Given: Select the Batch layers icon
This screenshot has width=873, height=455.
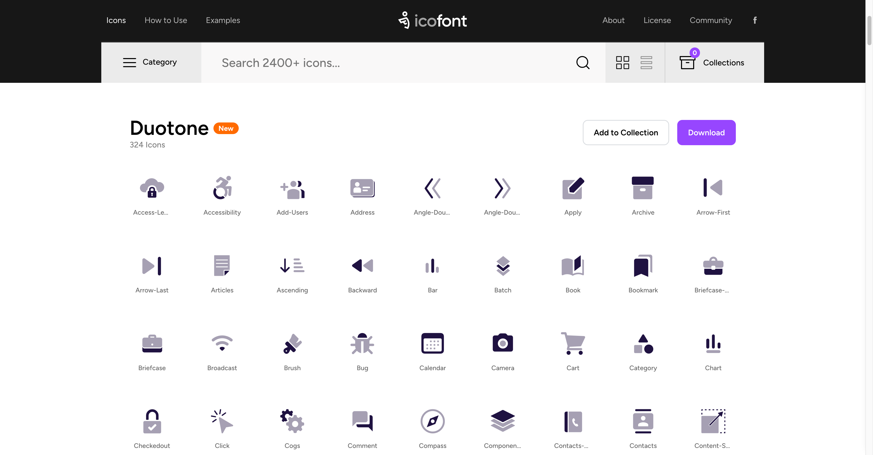Looking at the screenshot, I should [x=503, y=266].
